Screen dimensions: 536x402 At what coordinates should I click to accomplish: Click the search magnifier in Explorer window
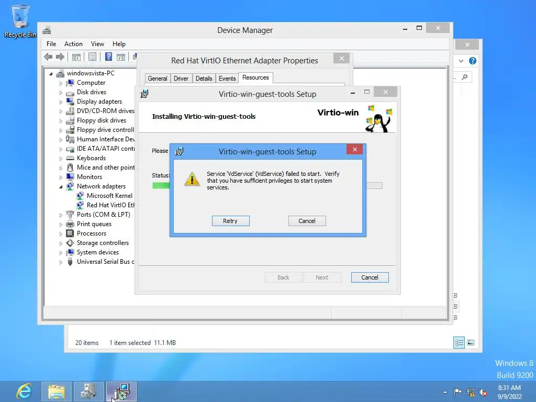pos(465,77)
